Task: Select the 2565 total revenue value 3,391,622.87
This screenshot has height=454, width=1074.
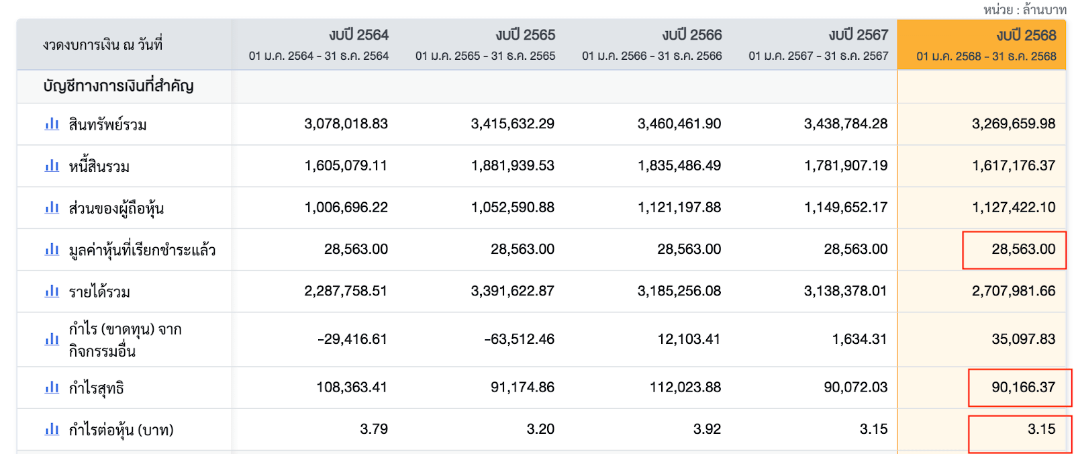Action: point(512,291)
